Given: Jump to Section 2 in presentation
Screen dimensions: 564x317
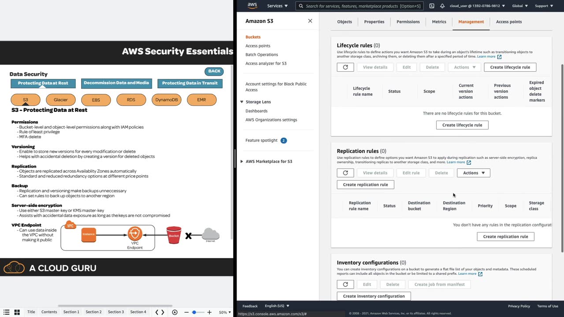Looking at the screenshot, I should point(93,312).
